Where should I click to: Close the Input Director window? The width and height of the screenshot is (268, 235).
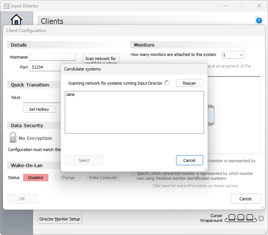(x=259, y=6)
